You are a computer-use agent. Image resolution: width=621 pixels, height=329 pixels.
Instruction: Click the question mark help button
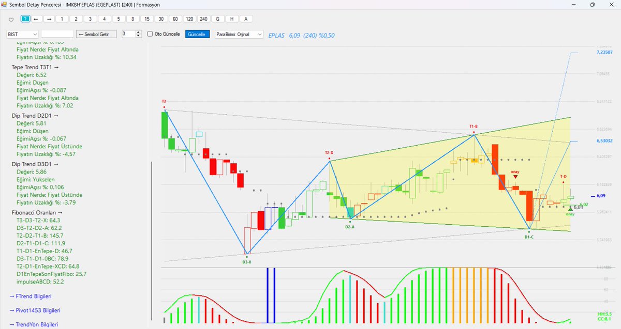[x=25, y=19]
